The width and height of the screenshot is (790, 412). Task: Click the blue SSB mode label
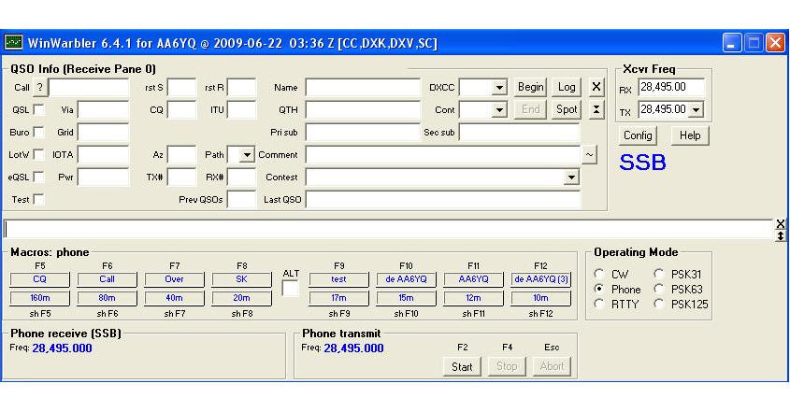tap(642, 163)
